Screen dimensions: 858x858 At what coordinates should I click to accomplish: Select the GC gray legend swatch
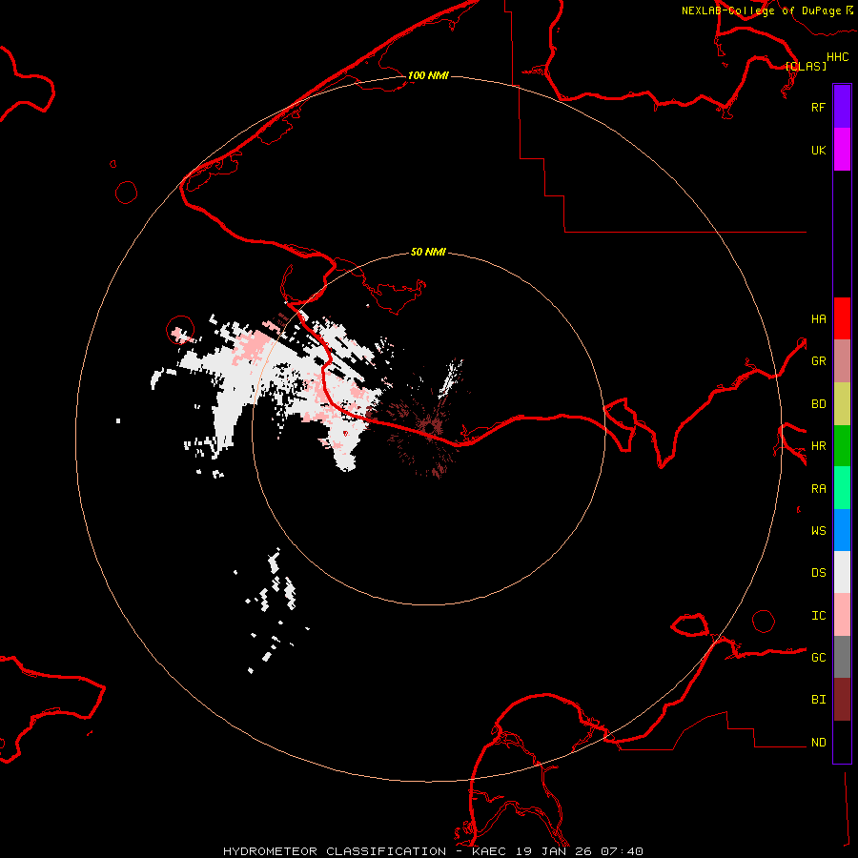(x=842, y=657)
